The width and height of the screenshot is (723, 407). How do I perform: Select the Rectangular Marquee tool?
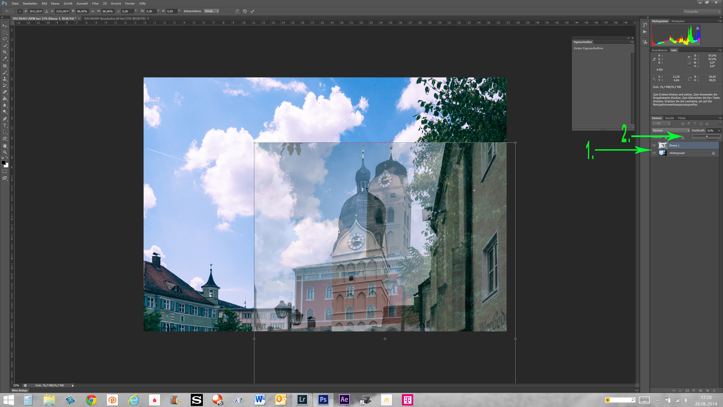coord(5,33)
